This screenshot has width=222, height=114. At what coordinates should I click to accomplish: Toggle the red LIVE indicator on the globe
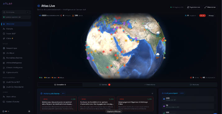pos(202,15)
